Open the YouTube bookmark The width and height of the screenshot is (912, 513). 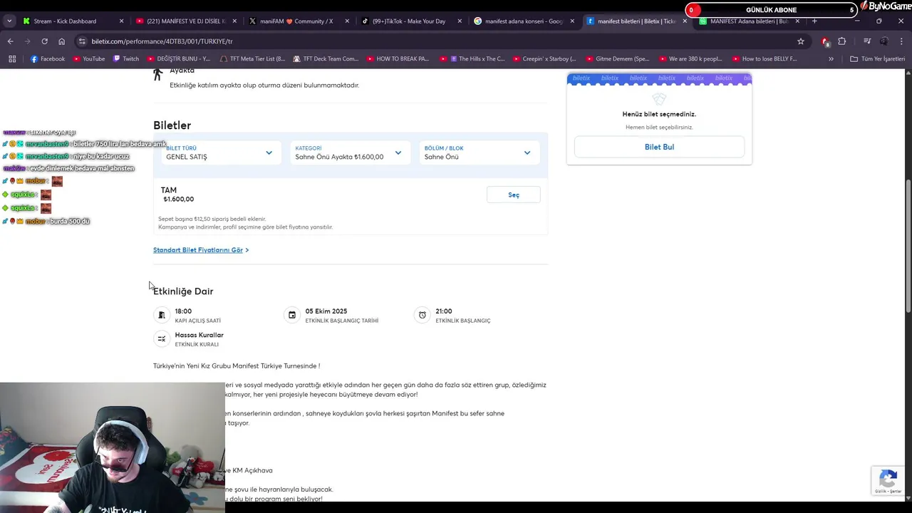click(89, 58)
